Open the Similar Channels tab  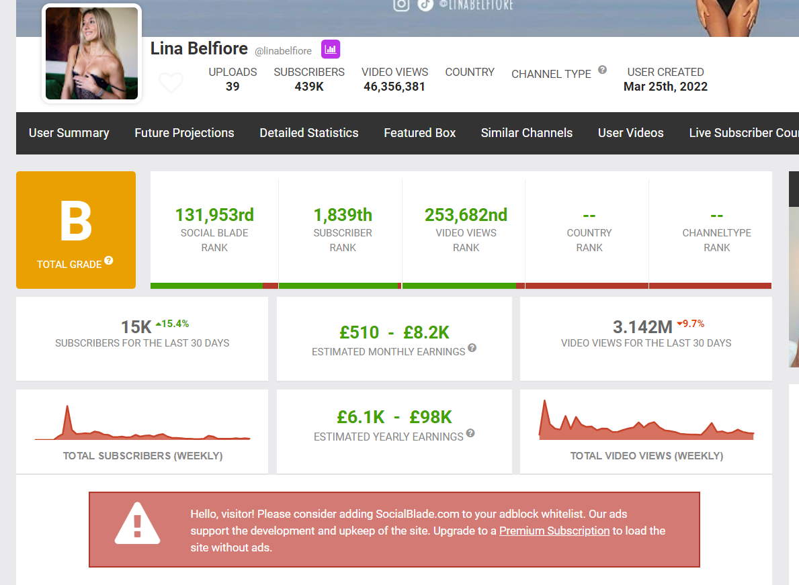click(x=527, y=133)
